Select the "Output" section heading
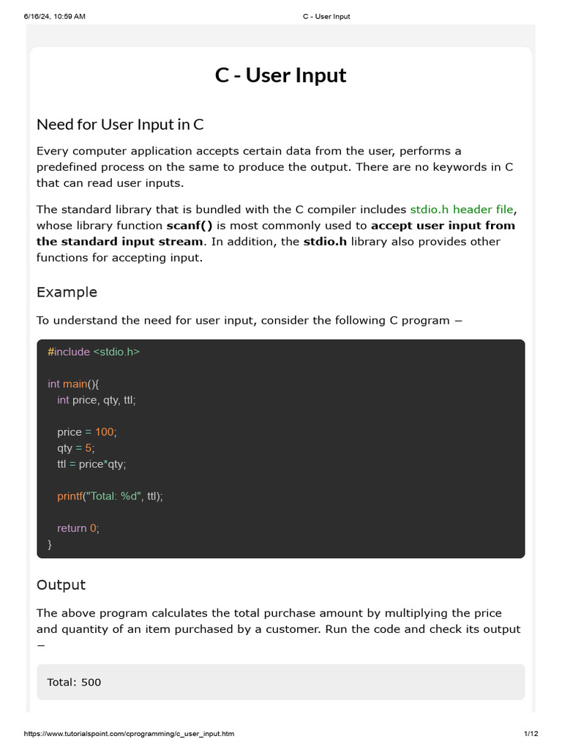 (61, 584)
